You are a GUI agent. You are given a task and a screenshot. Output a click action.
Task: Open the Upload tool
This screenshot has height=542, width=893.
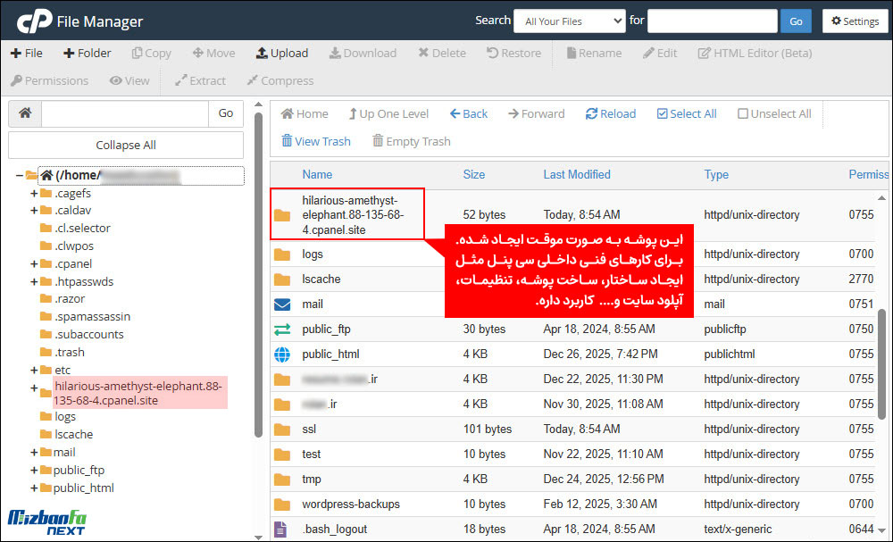point(282,53)
